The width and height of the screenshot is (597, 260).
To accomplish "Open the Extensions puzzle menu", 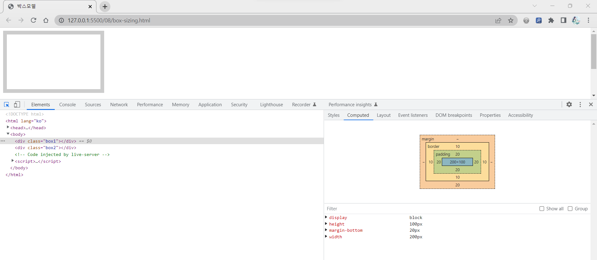I will (551, 20).
